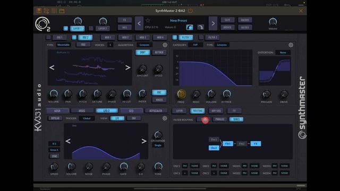The width and height of the screenshot is (340, 191).
Task: Mark New Preset as favorite star
Action: [148, 21]
